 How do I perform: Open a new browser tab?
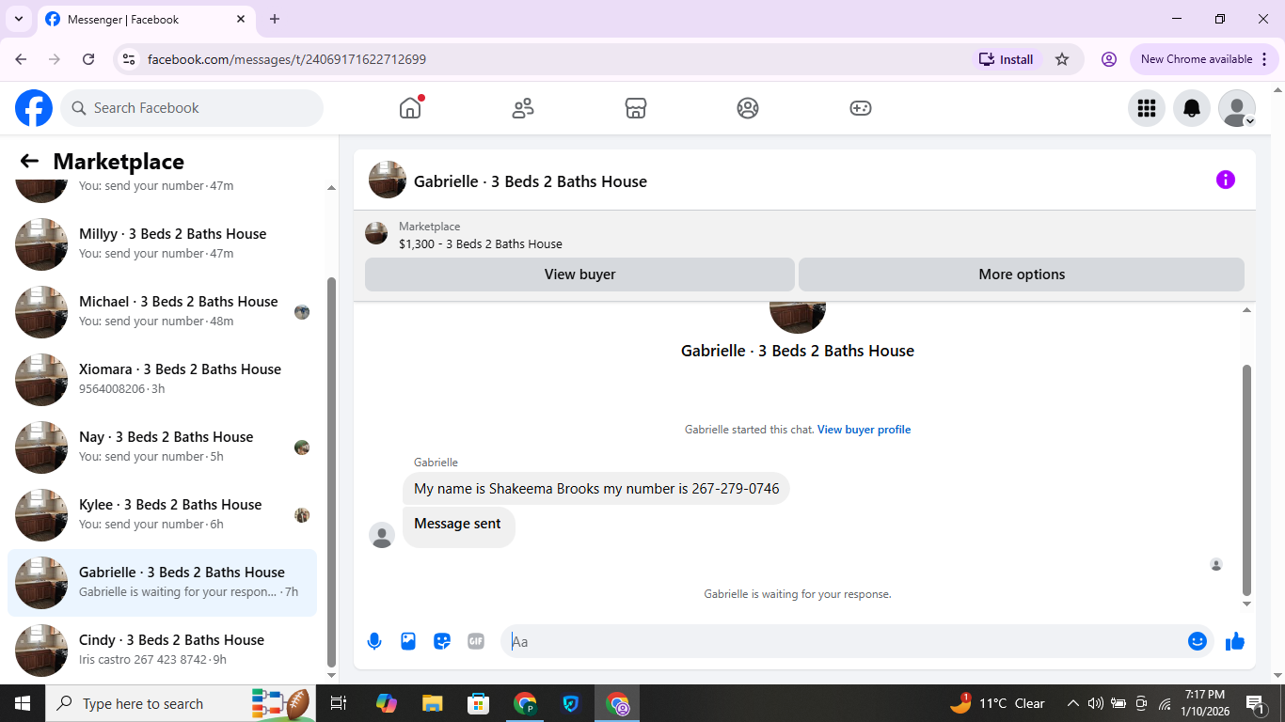point(275,19)
